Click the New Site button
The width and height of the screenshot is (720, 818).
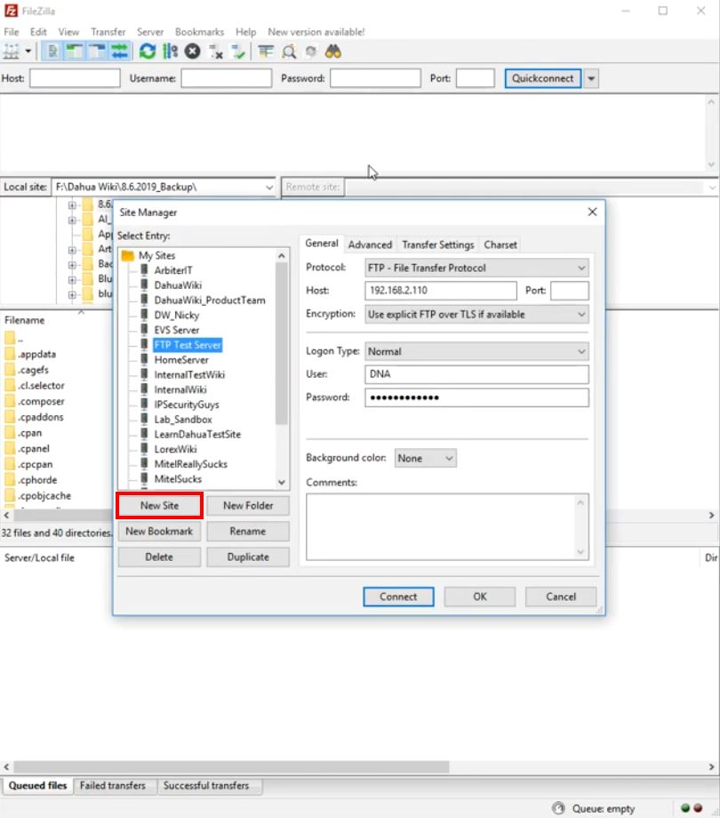(x=159, y=506)
